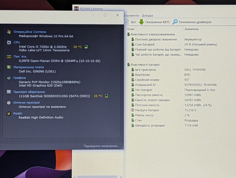Click the Швидкість розрядки row icon
Viewport: 236px width, 178px height.
133,125
